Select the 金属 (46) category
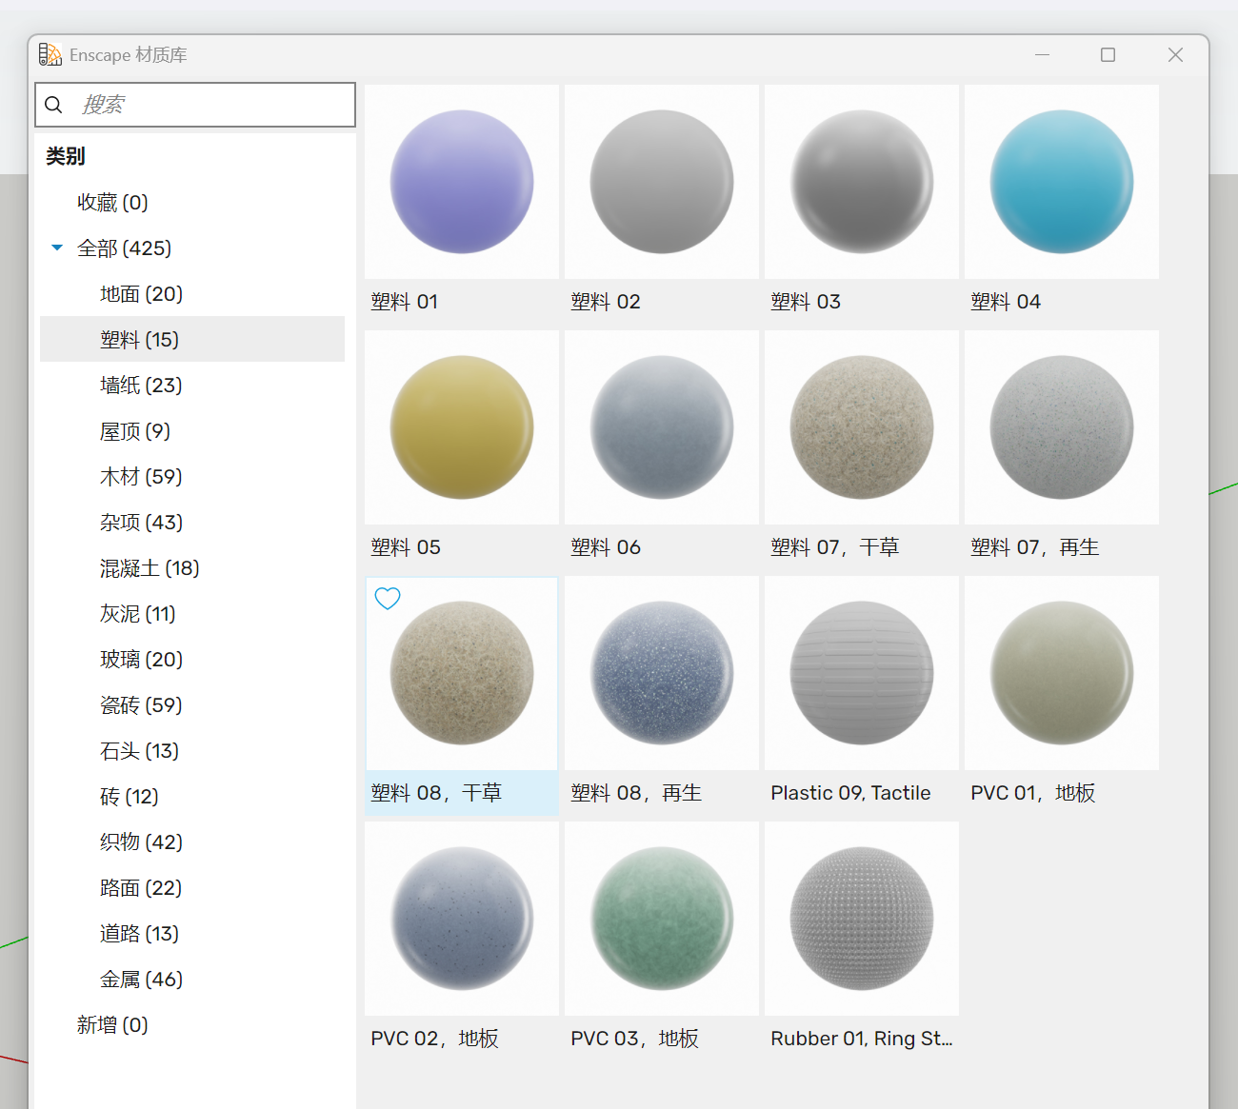Screen dimensions: 1238x1109 click(x=141, y=980)
